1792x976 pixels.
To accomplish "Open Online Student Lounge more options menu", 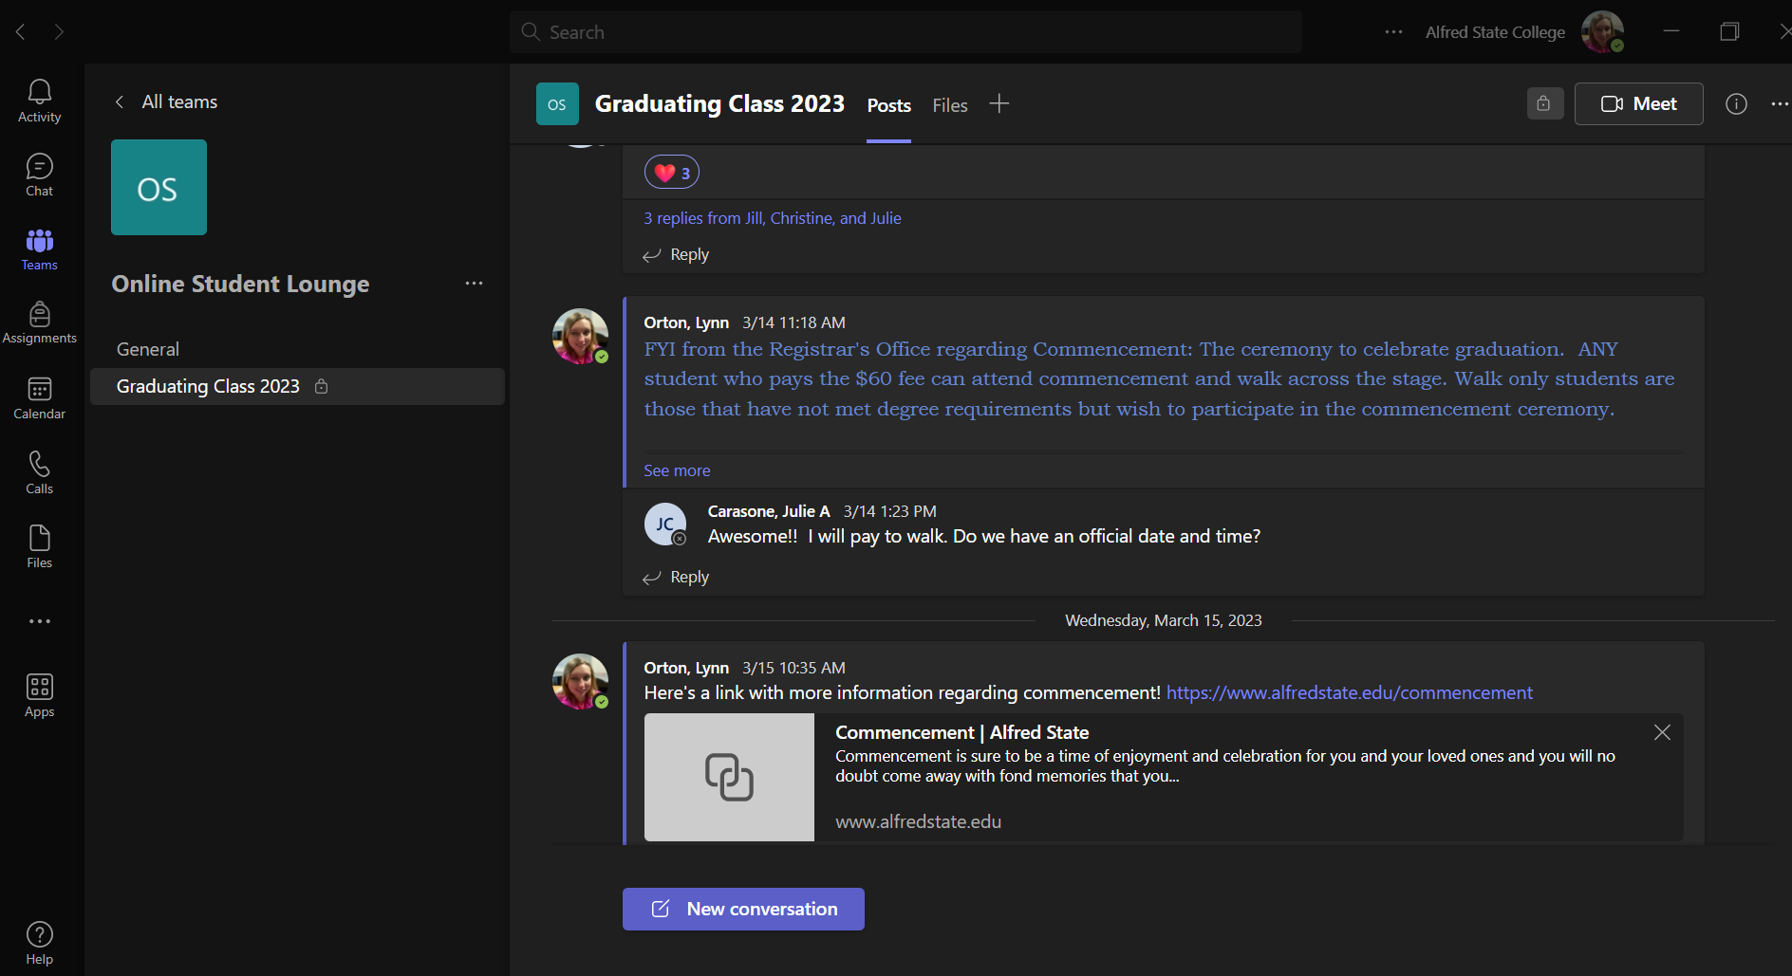I will pyautogui.click(x=474, y=284).
